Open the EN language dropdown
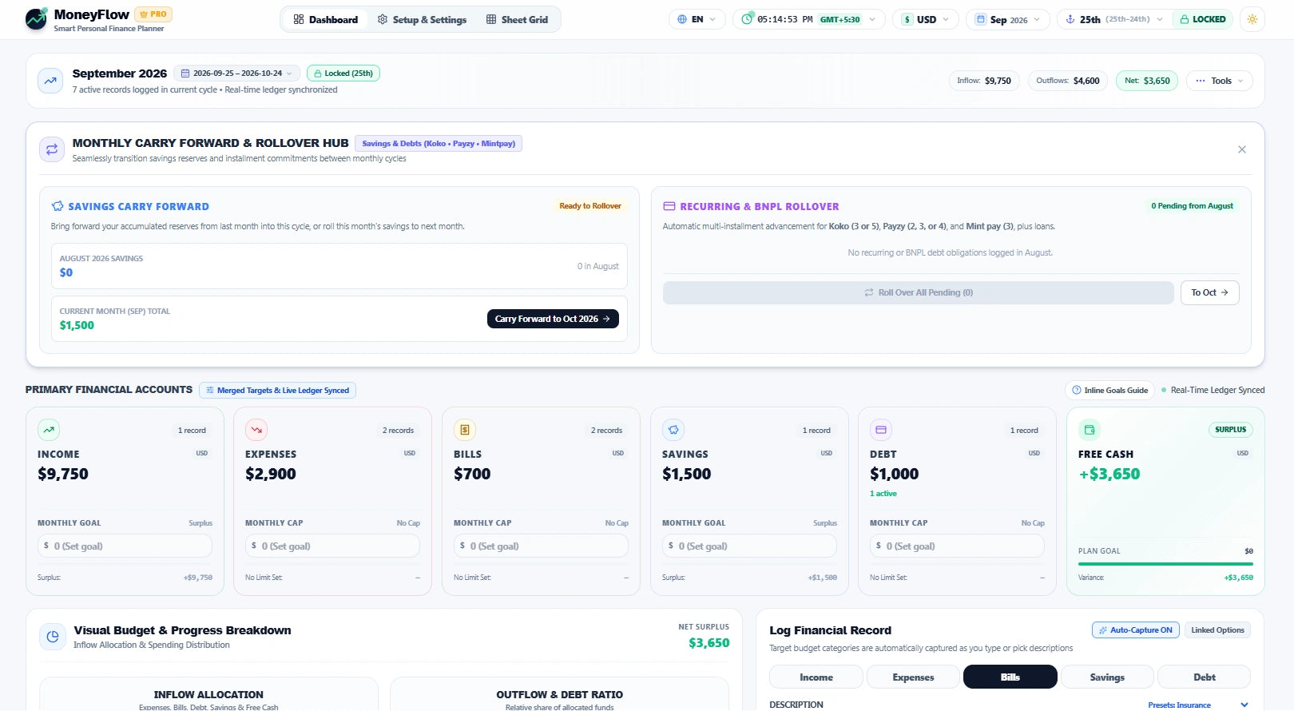Viewport: 1294px width, 711px height. 697,19
